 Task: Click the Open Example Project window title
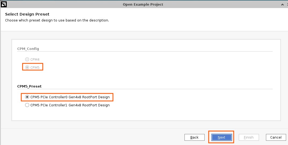143,4
